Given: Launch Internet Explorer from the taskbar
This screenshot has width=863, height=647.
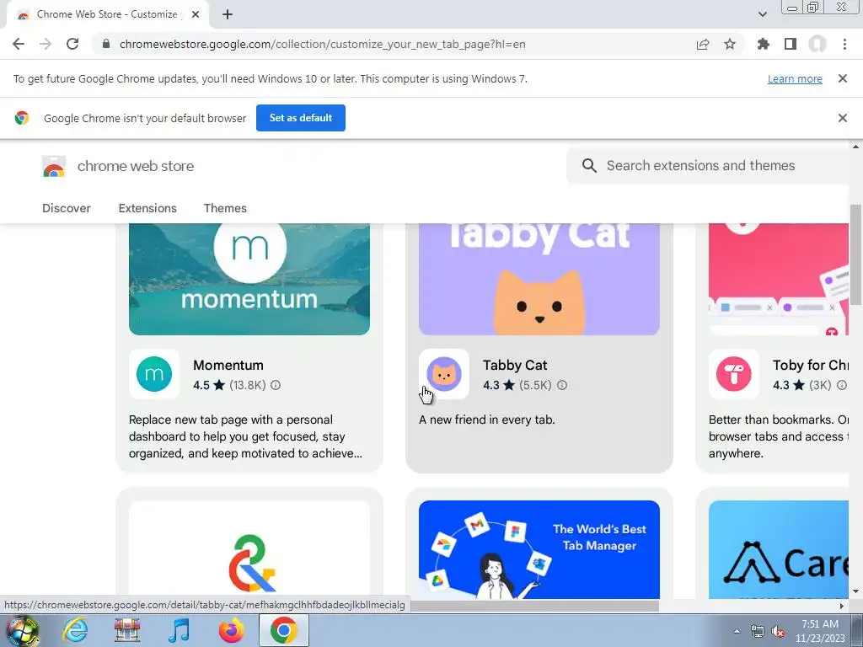Looking at the screenshot, I should click(75, 630).
